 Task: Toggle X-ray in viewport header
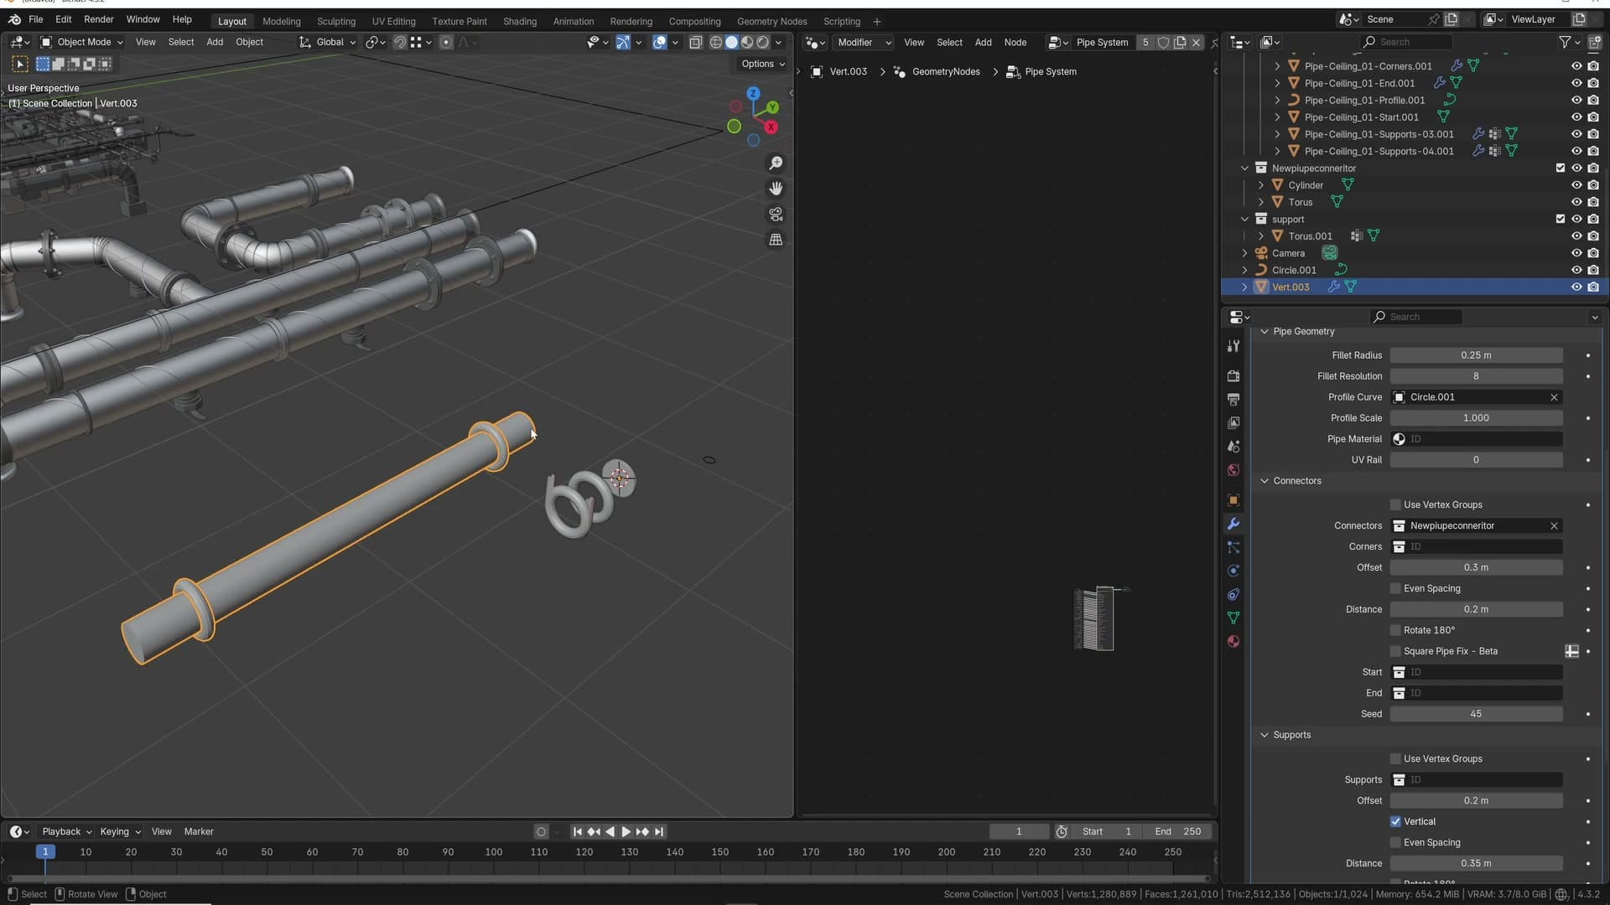695,42
